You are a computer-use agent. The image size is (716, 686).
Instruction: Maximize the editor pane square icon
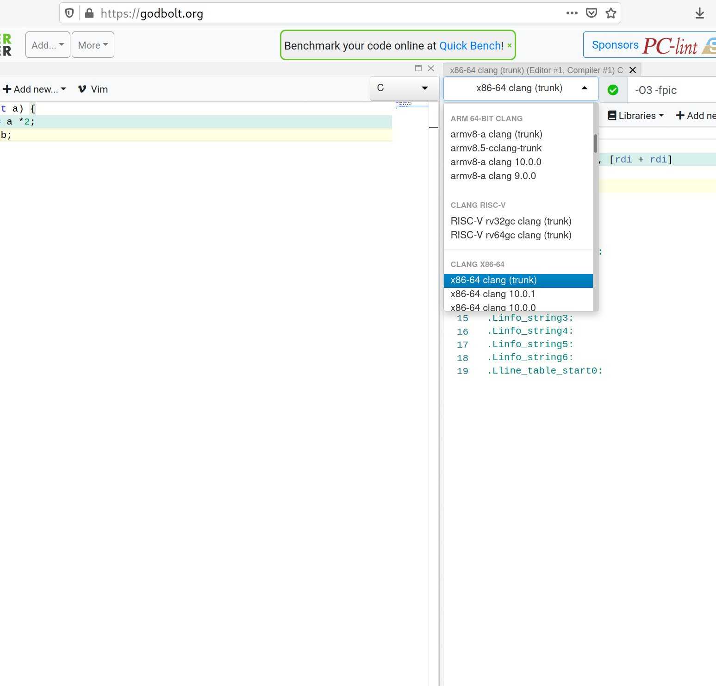coord(418,69)
